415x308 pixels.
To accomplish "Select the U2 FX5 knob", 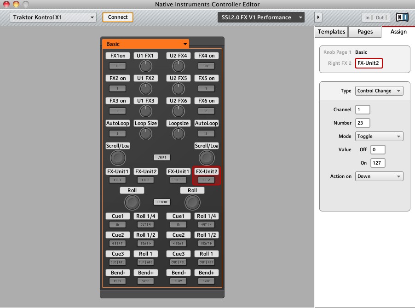I will pyautogui.click(x=179, y=89).
